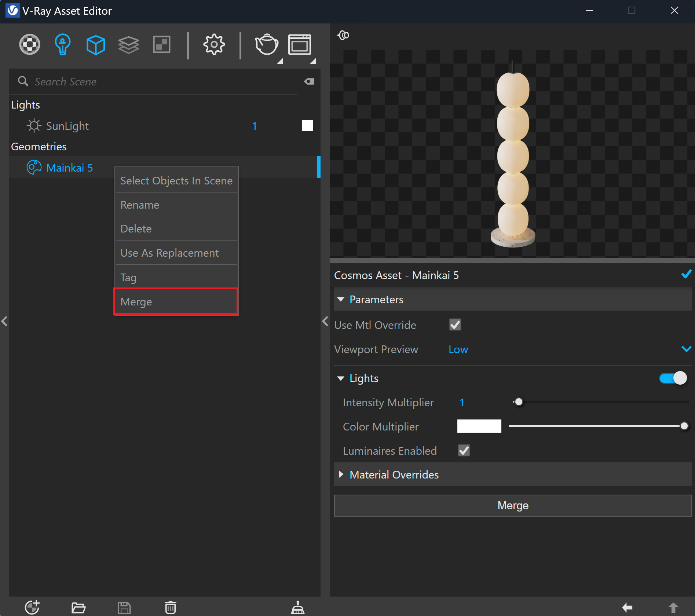Viewport: 695px width, 616px height.
Task: Toggle the Use Mtl Override checkbox
Action: (x=455, y=325)
